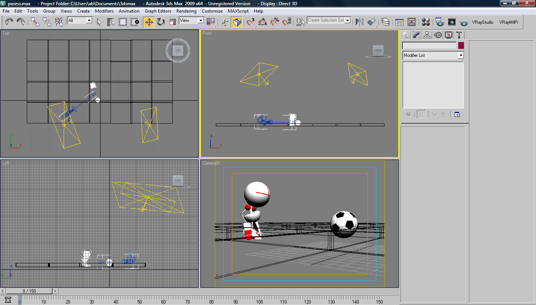The image size is (536, 305).
Task: Toggle Pin Stack in modifier panel
Action: coord(408,114)
